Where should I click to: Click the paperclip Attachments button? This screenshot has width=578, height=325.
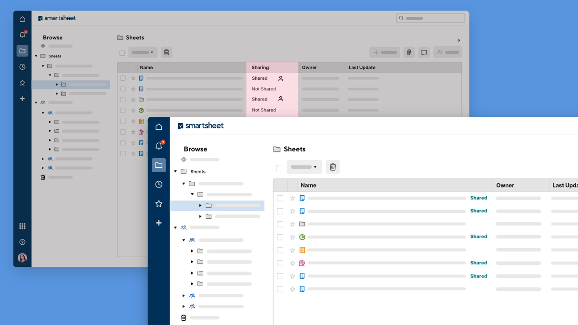coord(408,52)
